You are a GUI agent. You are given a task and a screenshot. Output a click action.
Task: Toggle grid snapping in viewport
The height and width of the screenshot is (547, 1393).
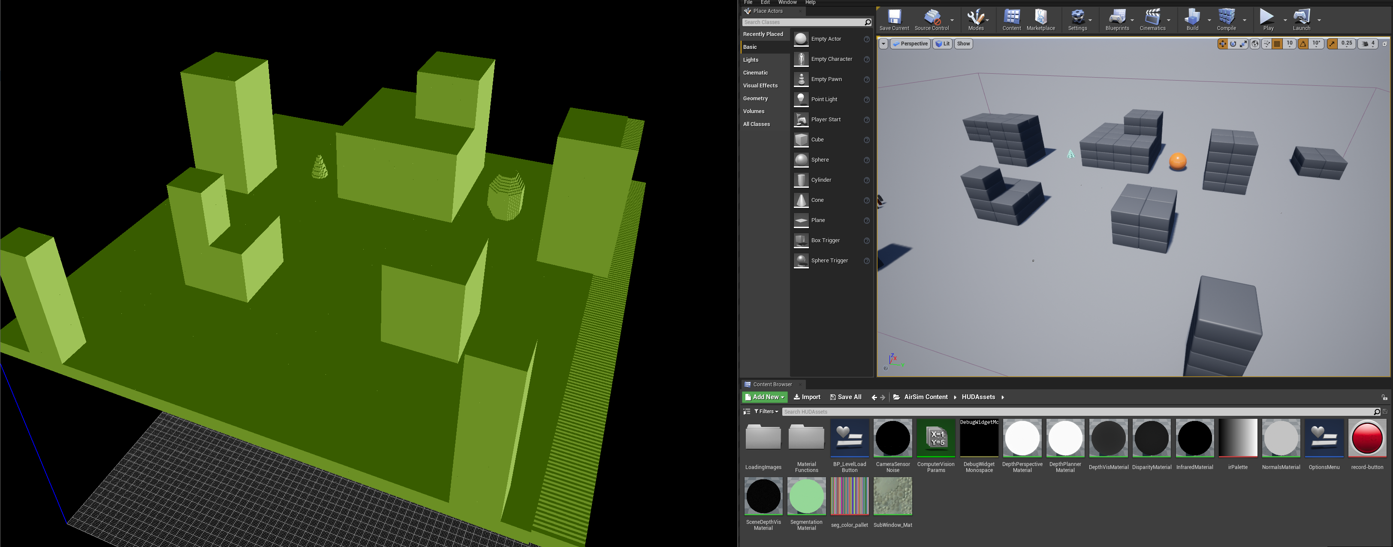[x=1277, y=44]
